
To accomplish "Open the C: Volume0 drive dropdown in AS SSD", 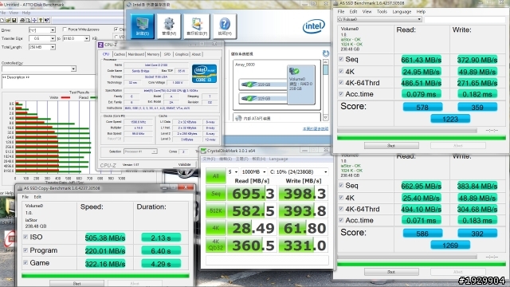I will click(379, 19).
